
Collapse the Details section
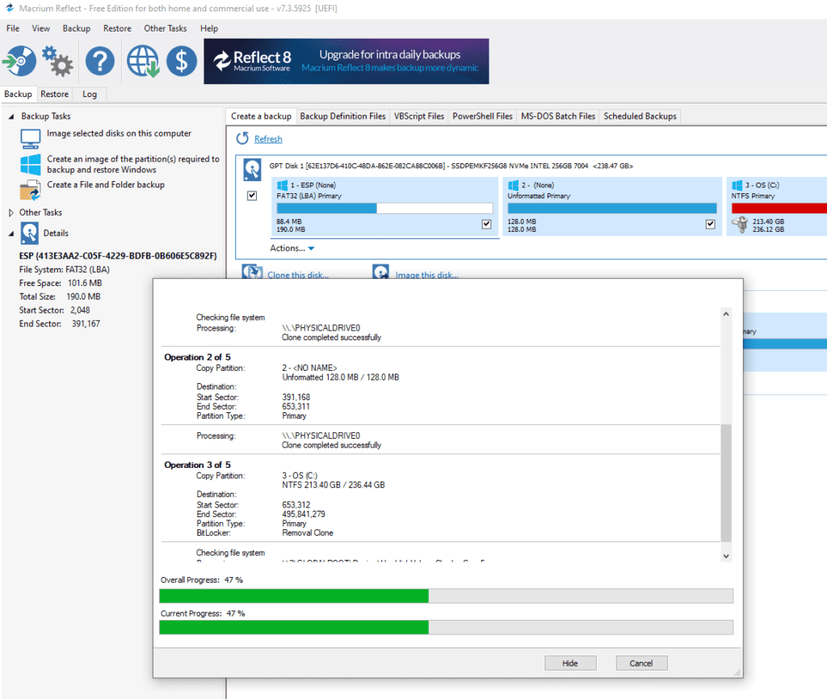11,234
